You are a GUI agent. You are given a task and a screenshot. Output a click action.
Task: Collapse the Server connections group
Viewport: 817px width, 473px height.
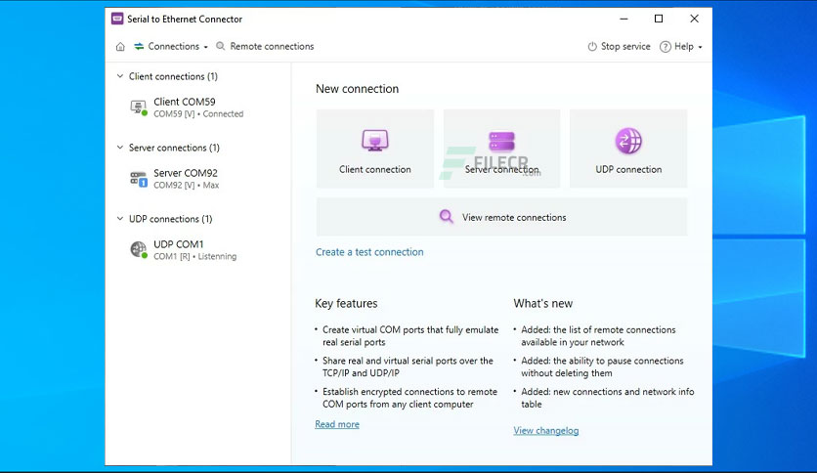click(119, 148)
